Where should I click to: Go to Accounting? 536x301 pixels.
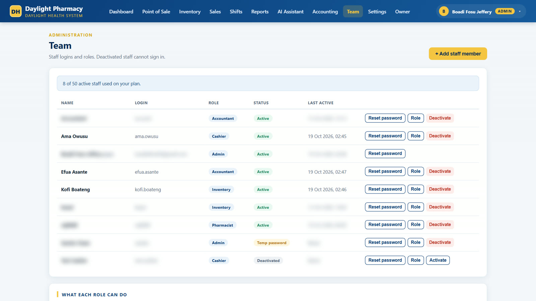325,11
